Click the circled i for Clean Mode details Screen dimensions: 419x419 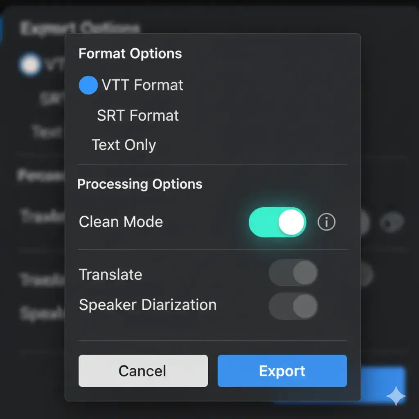pyautogui.click(x=326, y=222)
